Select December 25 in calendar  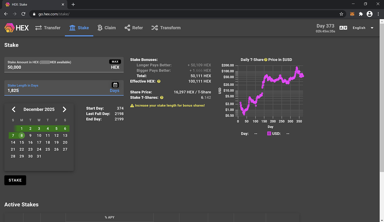tap(48, 149)
